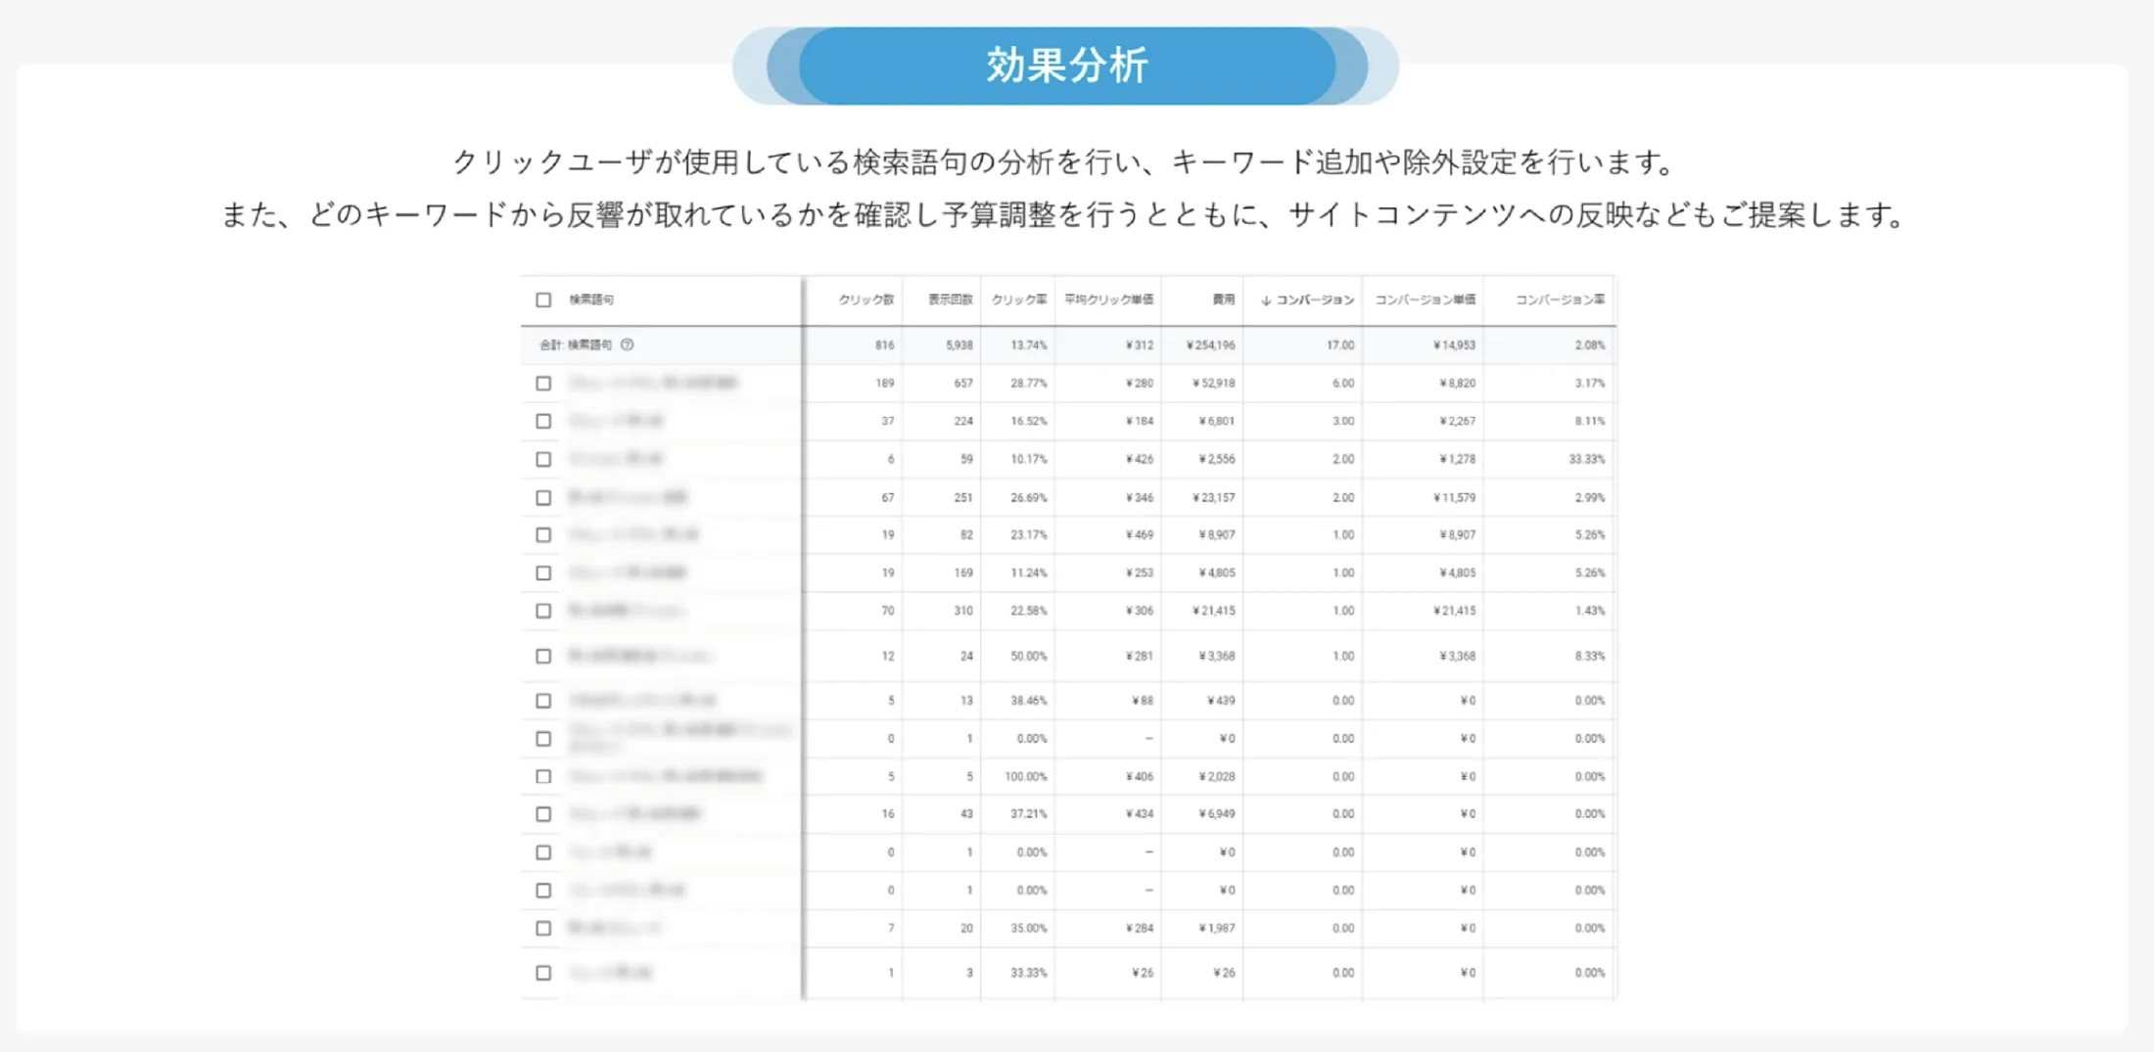Click the 検索語句 column header label

591,299
